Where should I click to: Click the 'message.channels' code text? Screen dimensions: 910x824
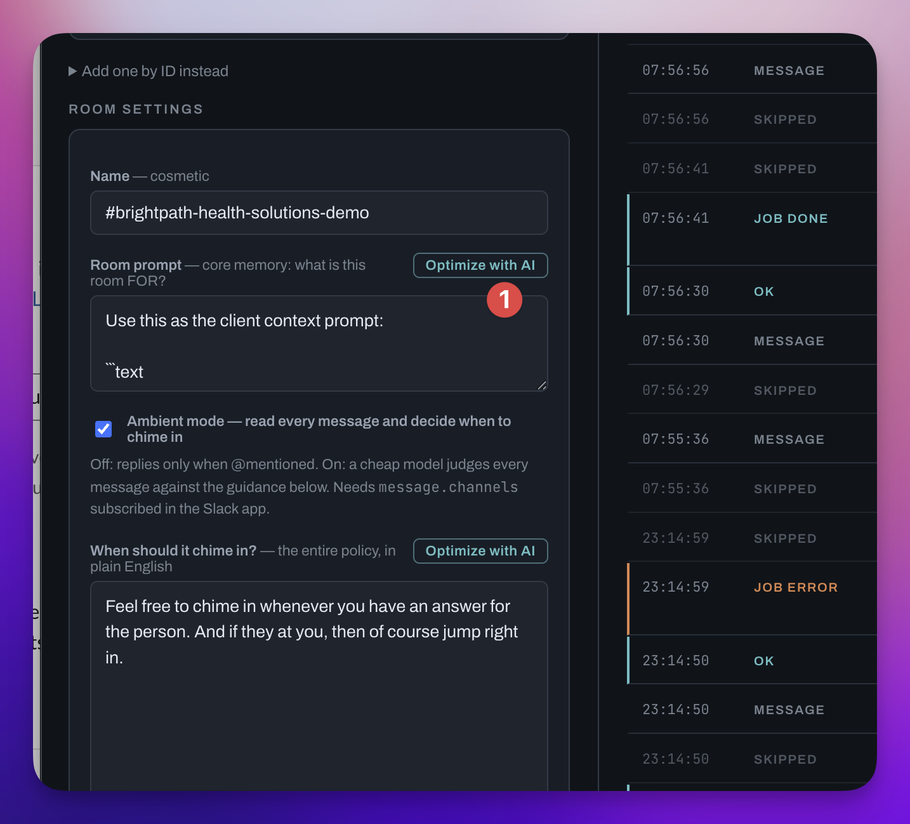coord(448,487)
